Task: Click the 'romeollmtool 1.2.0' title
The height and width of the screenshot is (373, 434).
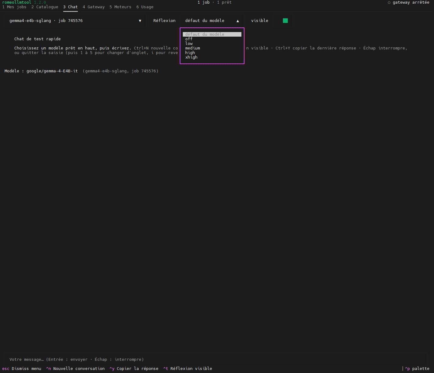Action: (x=24, y=2)
